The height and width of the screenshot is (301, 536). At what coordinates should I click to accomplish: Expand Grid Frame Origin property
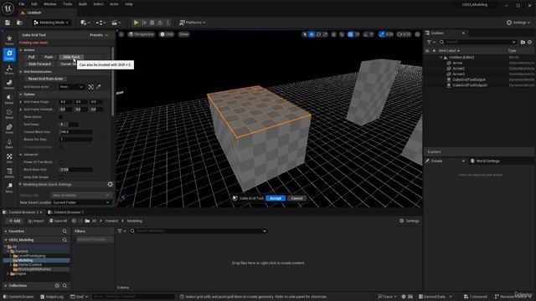click(x=21, y=102)
